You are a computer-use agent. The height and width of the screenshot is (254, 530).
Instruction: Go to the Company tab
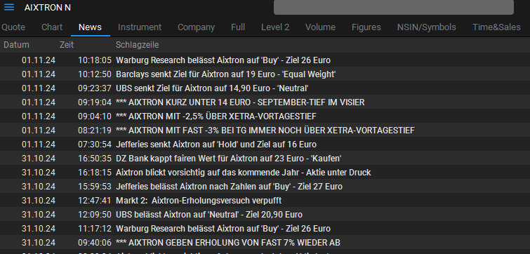(197, 27)
